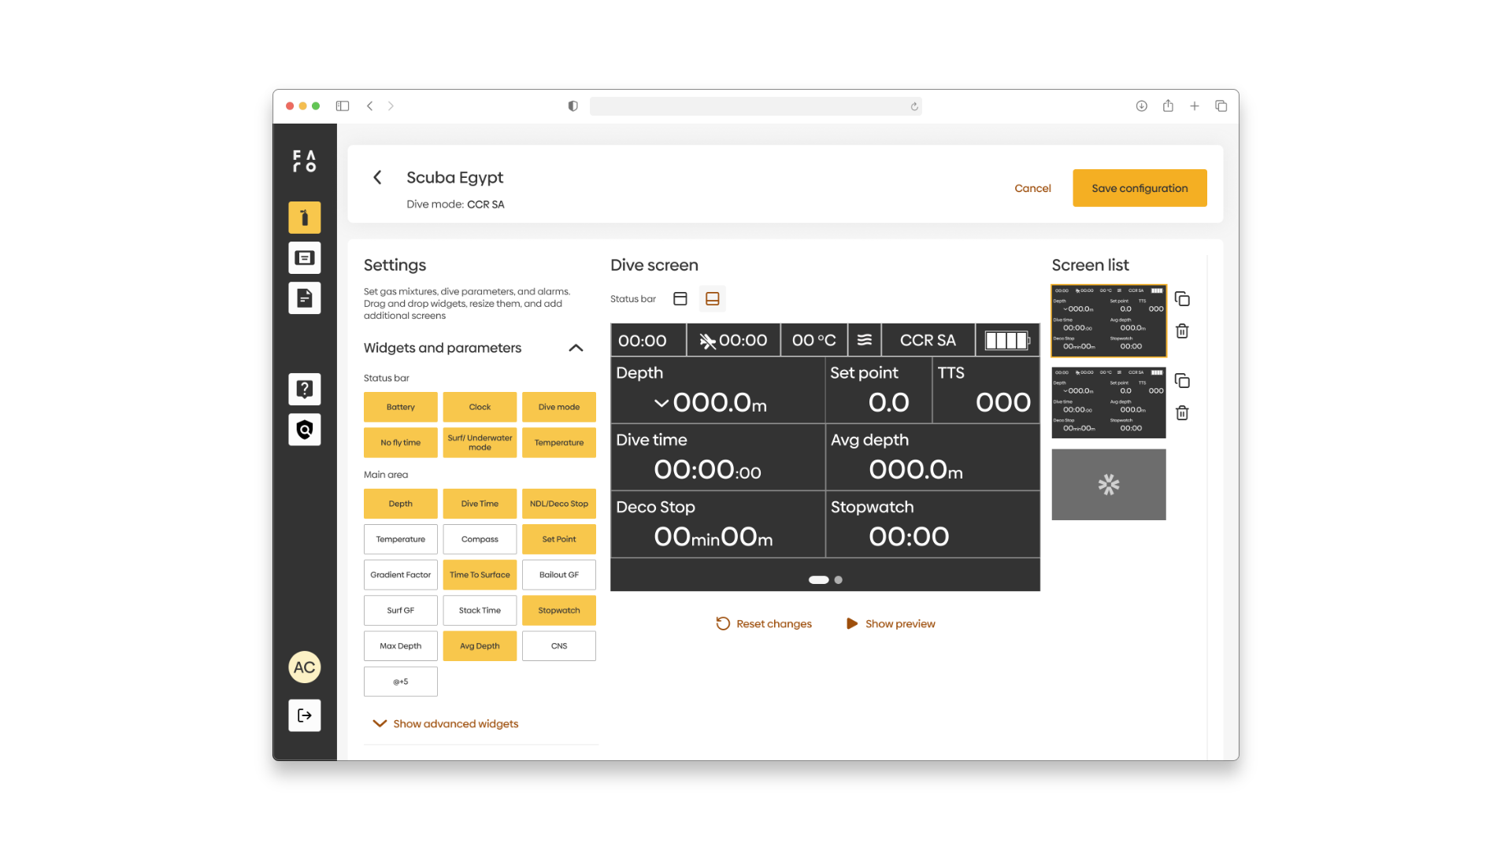Select the second screen thumbnail
Viewport: 1512px width, 850px height.
point(1108,403)
